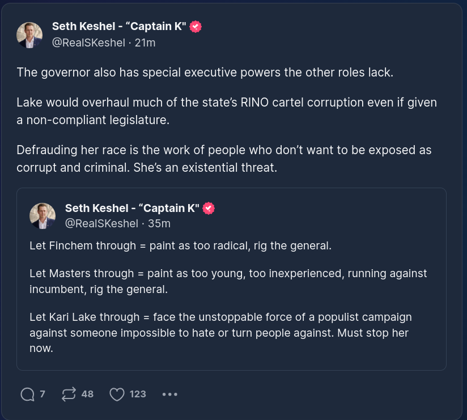Image resolution: width=467 pixels, height=420 pixels.
Task: Like the post with the heart icon
Action: pyautogui.click(x=117, y=394)
